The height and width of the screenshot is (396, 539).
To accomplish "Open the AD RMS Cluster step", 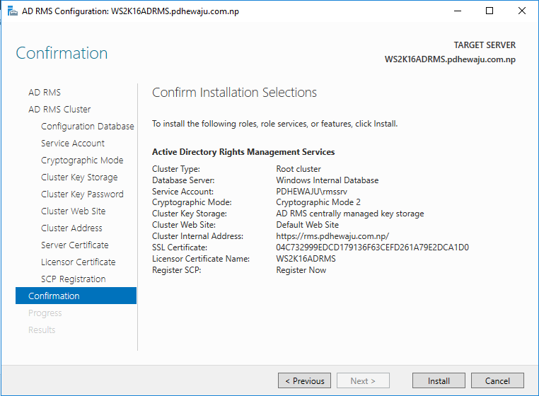I will point(59,110).
